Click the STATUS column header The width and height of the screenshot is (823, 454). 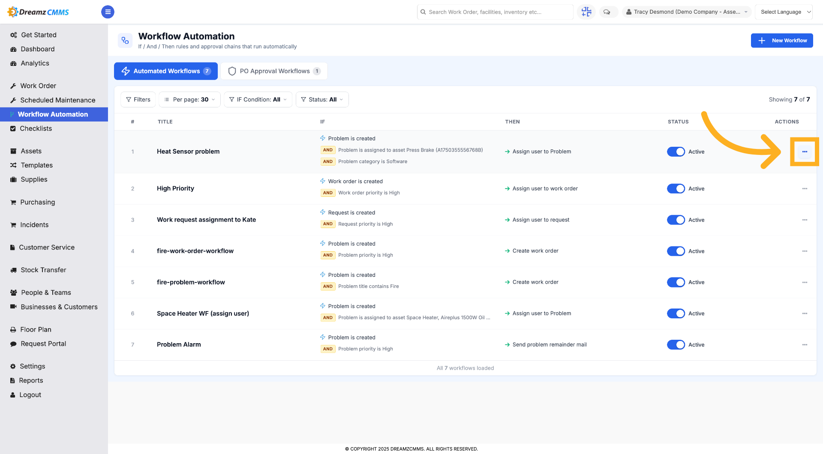coord(678,122)
